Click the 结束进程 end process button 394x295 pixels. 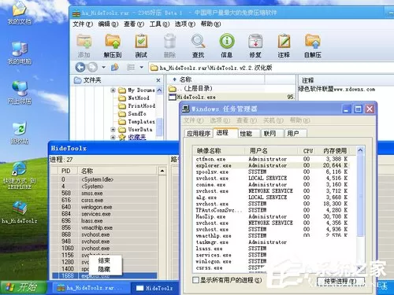coord(340,282)
